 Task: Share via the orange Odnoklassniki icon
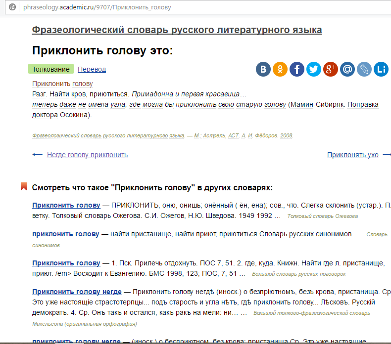pos(280,69)
